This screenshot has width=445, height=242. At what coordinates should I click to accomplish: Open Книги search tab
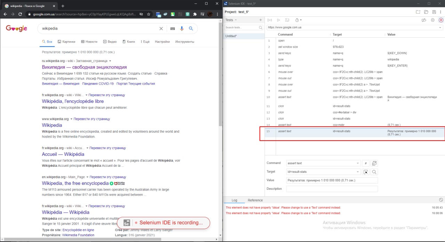point(129,41)
